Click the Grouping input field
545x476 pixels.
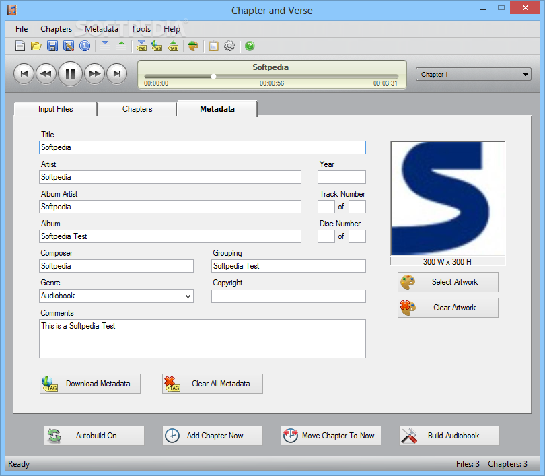click(x=289, y=266)
